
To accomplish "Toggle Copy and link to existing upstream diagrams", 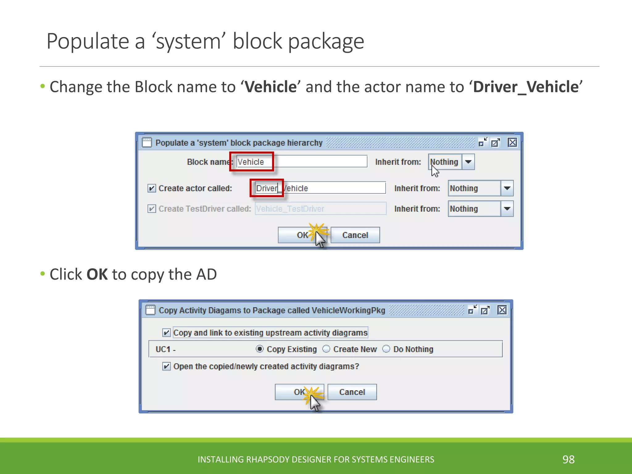I will pos(166,333).
